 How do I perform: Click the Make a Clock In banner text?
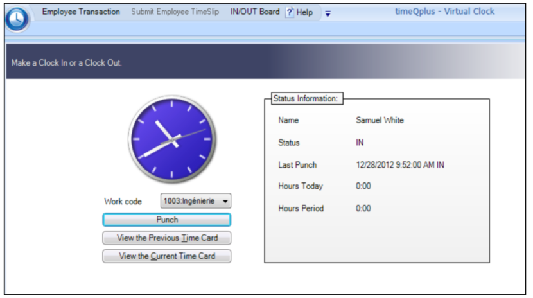67,63
